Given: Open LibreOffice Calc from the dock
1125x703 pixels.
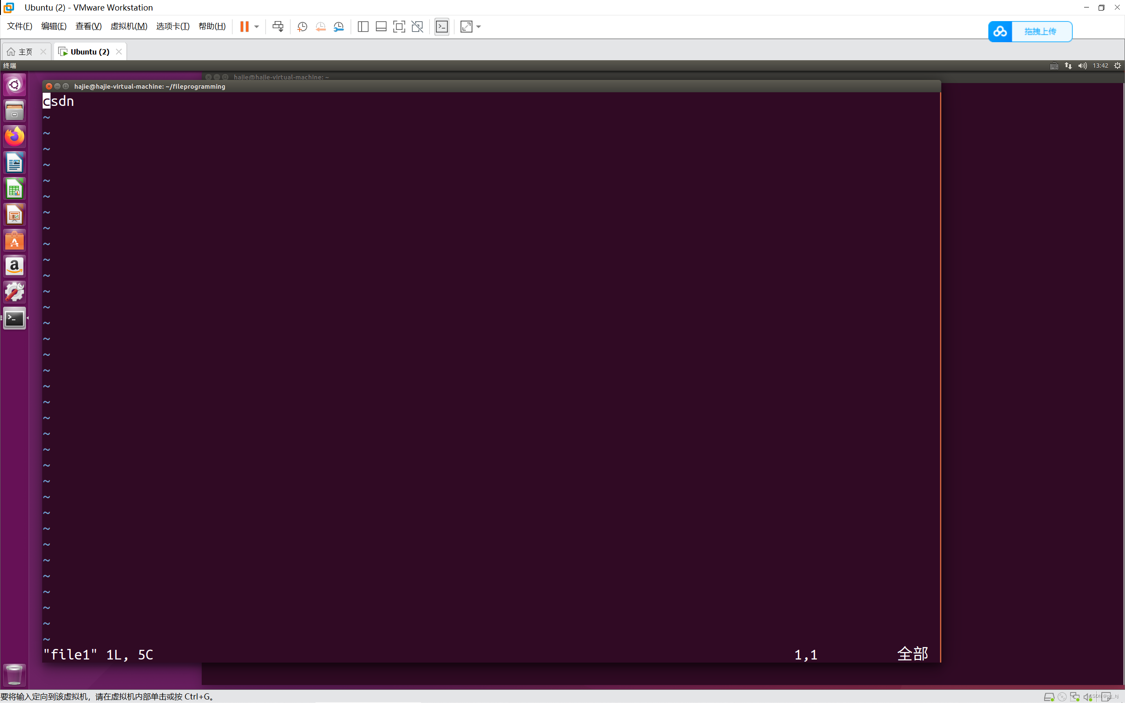Looking at the screenshot, I should (14, 188).
